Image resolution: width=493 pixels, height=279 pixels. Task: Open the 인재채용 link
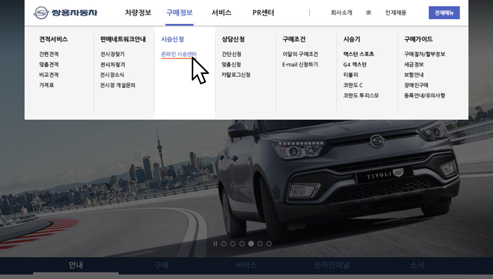click(x=396, y=13)
